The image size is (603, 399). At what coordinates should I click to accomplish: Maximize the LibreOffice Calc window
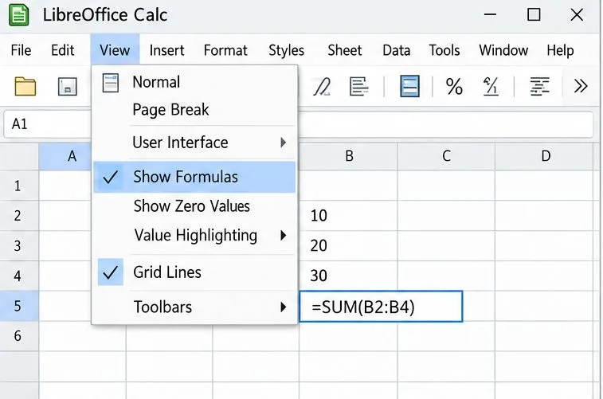coord(534,14)
